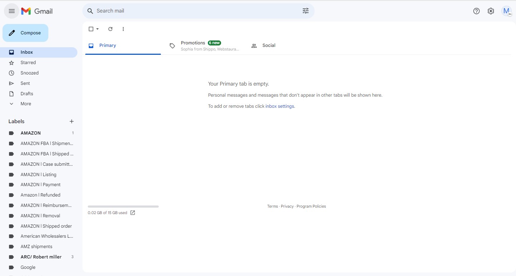Open Starred messages
Screen dimensions: 516x276
click(39, 63)
